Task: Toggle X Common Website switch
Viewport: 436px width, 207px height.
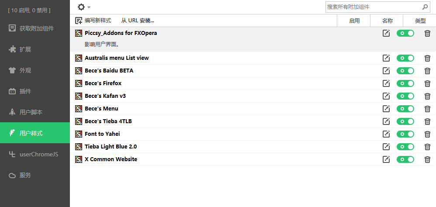Action: coord(405,159)
